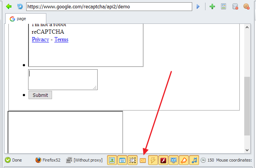The image size is (256, 168).
Task: Select the Google 'page' tab
Action: pyautogui.click(x=26, y=19)
